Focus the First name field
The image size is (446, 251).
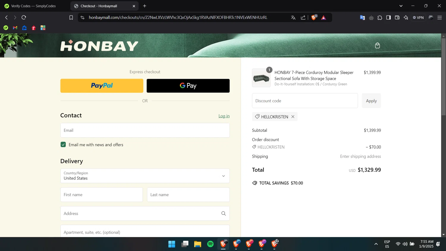point(101,195)
